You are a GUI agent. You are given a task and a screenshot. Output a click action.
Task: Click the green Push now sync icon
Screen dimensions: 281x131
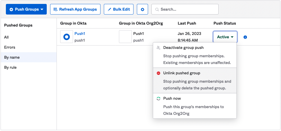[x=158, y=99]
